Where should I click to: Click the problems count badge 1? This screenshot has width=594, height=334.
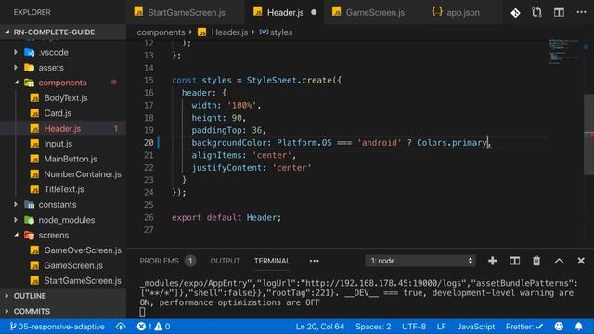[190, 261]
